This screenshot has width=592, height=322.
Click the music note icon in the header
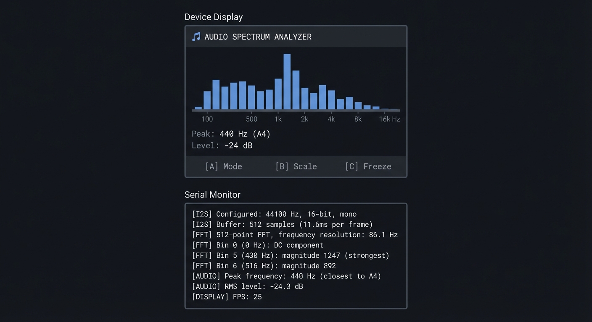(196, 36)
